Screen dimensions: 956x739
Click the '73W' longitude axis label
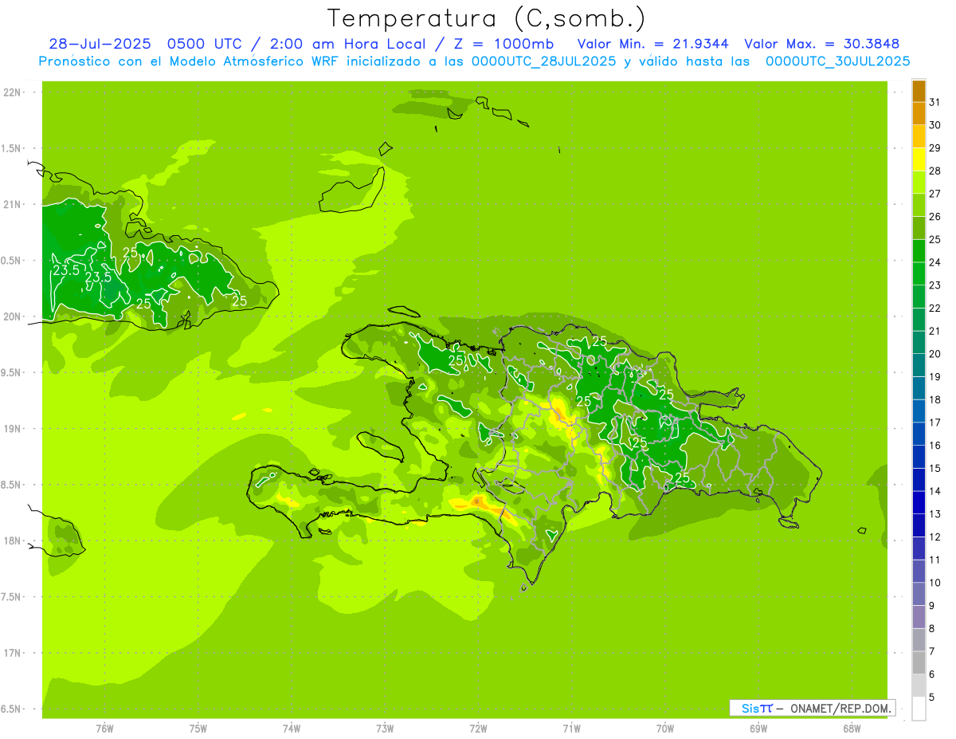385,728
